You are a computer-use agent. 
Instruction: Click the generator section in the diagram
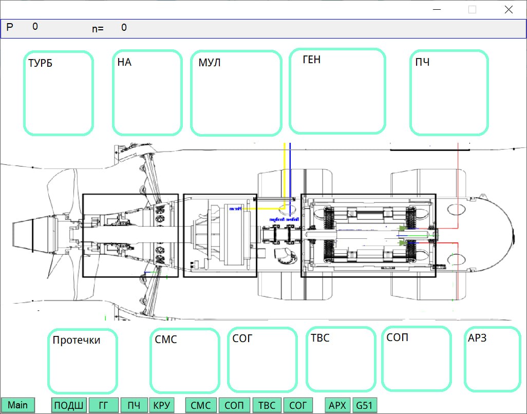368,236
